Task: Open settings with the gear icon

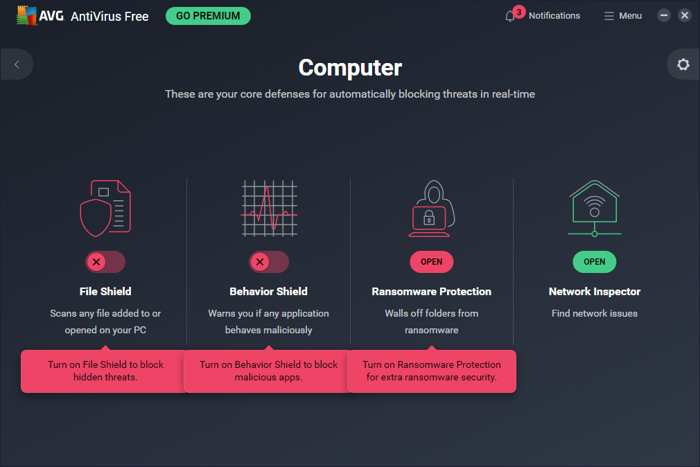Action: (x=683, y=64)
